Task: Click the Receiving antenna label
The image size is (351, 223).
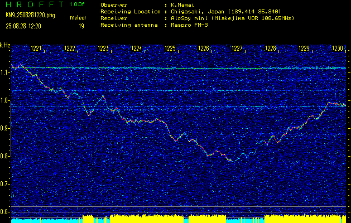Action: [129, 25]
